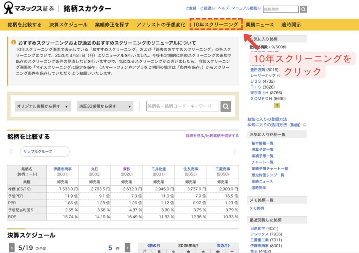359x253 pixels.
Task: Open お気に入りの活用方法（動画） link
Action: tap(274, 125)
